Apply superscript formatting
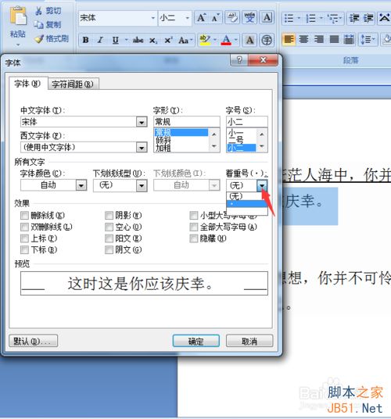The image size is (391, 419). point(168,40)
